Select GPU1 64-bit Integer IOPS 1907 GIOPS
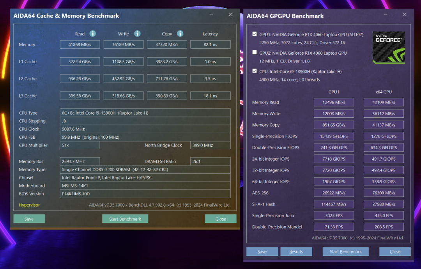Screen dimensions: 421x269 334,182
